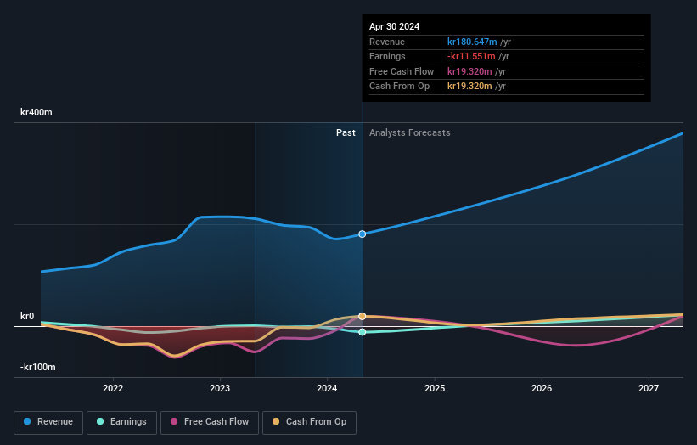Image resolution: width=697 pixels, height=445 pixels.
Task: Click the -kr11.551m earnings value
Action: (x=471, y=56)
